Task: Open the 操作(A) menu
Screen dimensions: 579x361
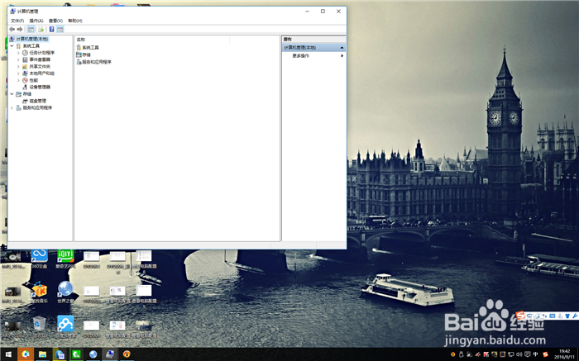Action: coord(36,21)
